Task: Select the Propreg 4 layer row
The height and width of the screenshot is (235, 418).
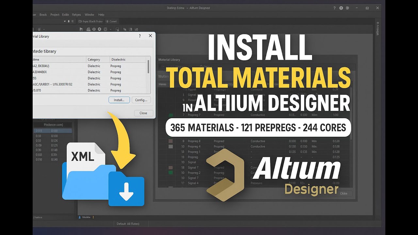Action: tap(254, 147)
